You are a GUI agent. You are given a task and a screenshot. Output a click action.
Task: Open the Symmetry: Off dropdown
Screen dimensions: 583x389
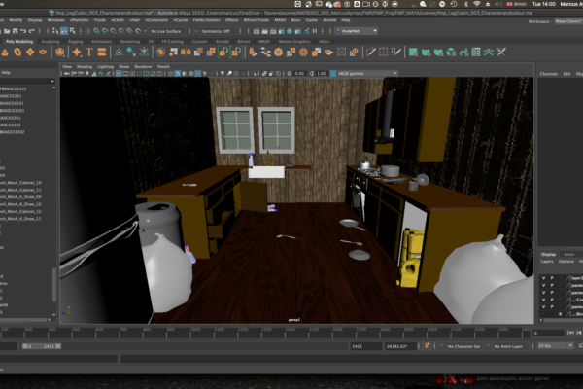(216, 31)
